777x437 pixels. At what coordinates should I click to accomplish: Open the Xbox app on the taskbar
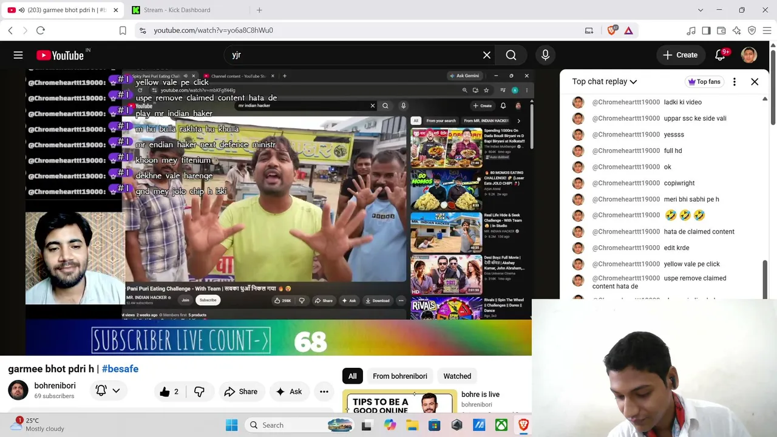click(501, 425)
